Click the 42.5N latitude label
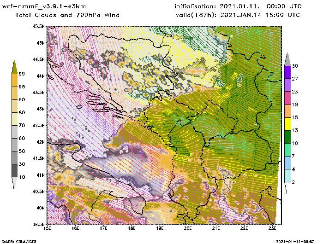The image size is (323, 244). [38, 125]
